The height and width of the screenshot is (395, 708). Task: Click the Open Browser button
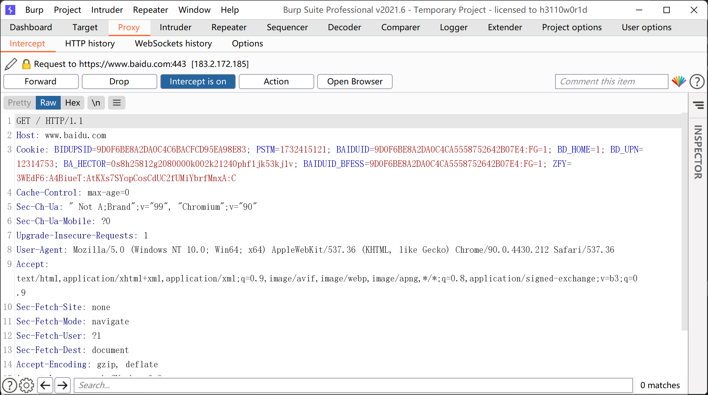point(355,82)
